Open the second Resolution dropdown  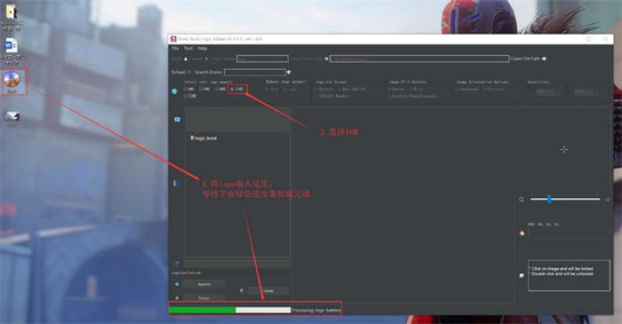click(586, 92)
